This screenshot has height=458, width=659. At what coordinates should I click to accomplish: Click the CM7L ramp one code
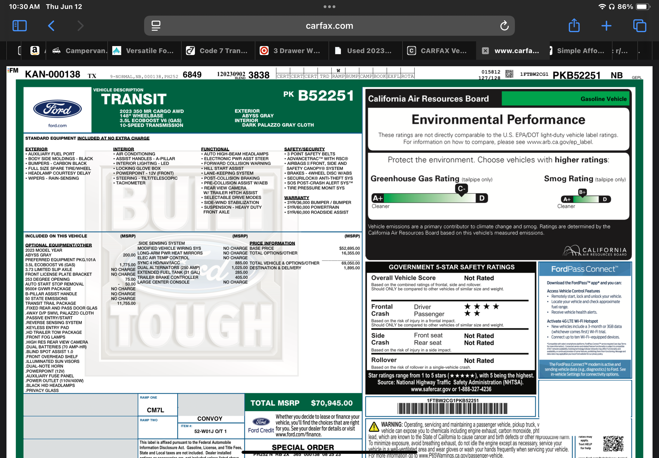[156, 410]
